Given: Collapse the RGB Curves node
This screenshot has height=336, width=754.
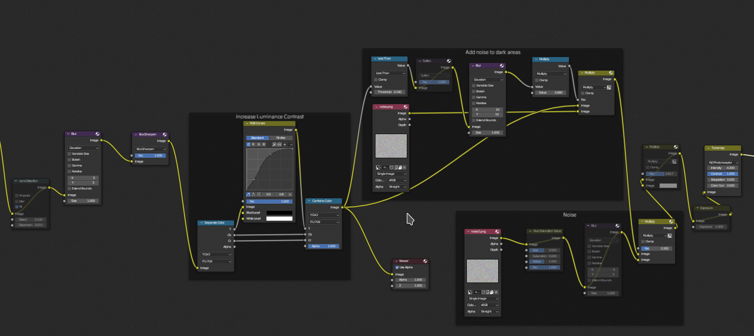Looking at the screenshot, I should tap(248, 124).
